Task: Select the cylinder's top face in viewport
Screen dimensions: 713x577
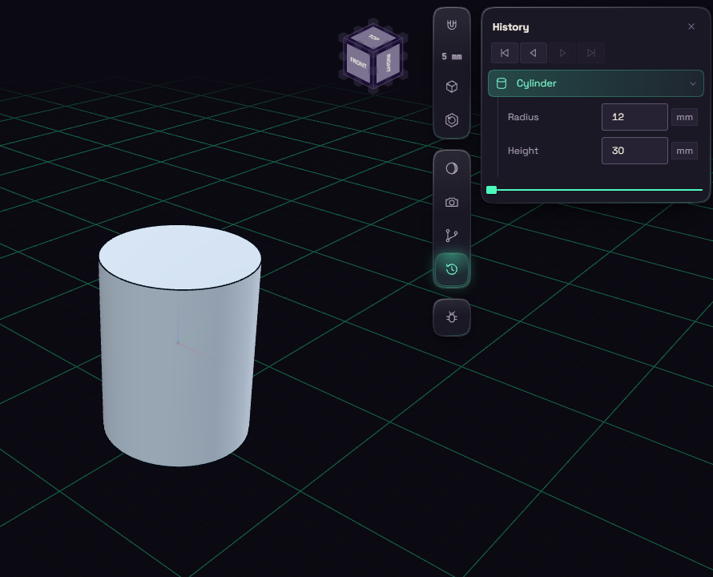Action: (x=180, y=257)
